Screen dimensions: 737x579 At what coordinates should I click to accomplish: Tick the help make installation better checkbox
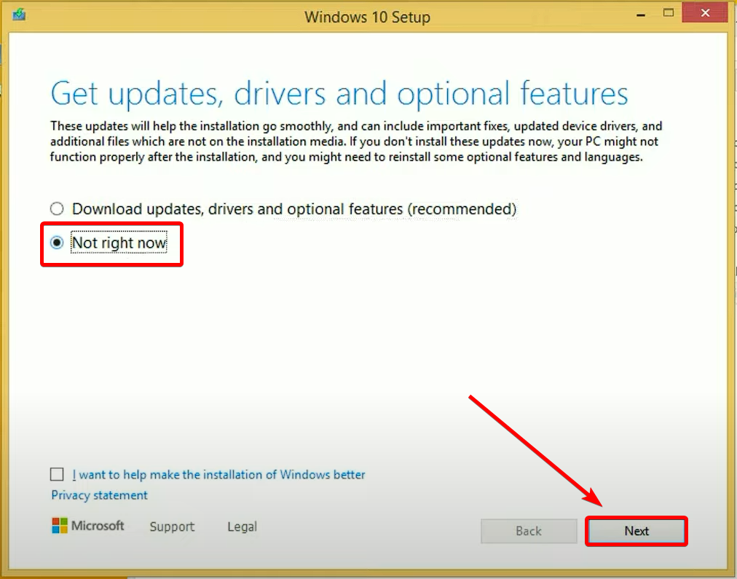(57, 474)
